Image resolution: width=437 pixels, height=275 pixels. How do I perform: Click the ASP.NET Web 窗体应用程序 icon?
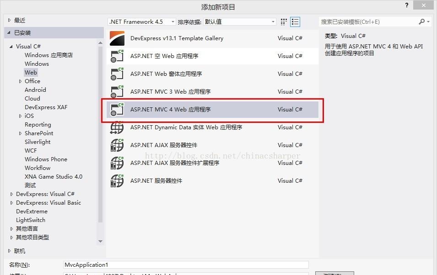click(x=117, y=74)
